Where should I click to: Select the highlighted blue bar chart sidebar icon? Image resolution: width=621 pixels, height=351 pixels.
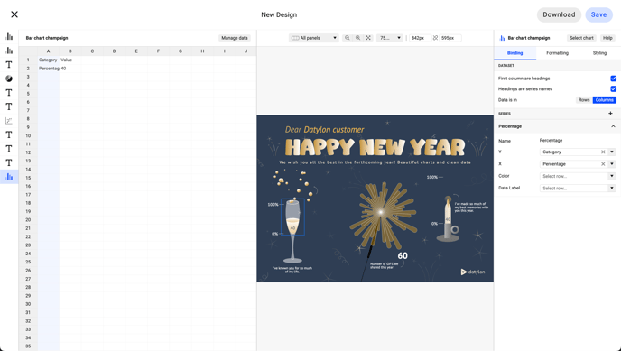pyautogui.click(x=9, y=177)
